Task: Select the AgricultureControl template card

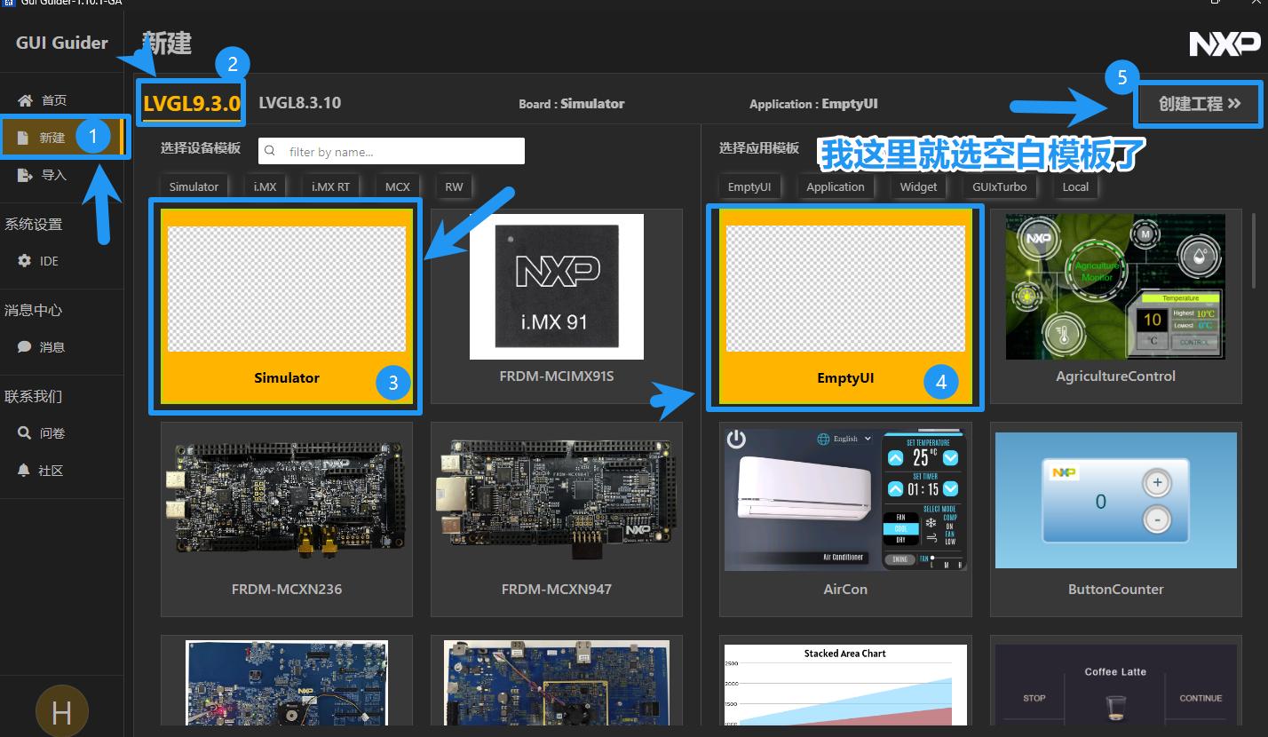Action: [1115, 306]
